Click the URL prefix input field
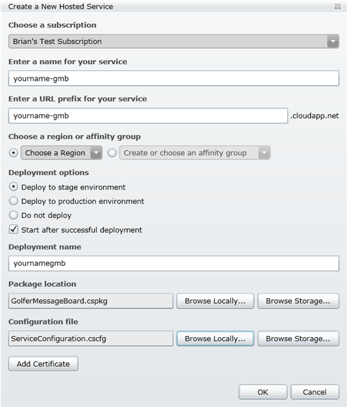 148,116
